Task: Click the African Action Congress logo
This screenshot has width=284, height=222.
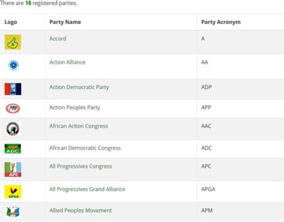Action: click(13, 129)
